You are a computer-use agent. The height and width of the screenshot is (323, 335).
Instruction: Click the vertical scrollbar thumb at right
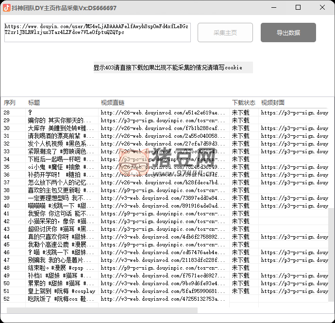point(331,255)
